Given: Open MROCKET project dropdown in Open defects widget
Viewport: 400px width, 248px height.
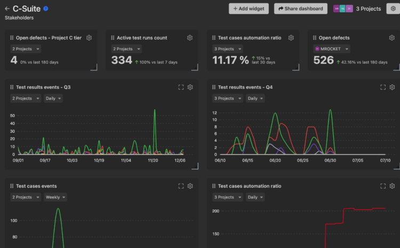Looking at the screenshot, I should pyautogui.click(x=332, y=49).
